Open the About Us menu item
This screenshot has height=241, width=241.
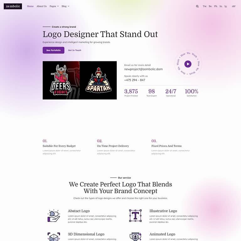pyautogui.click(x=41, y=6)
